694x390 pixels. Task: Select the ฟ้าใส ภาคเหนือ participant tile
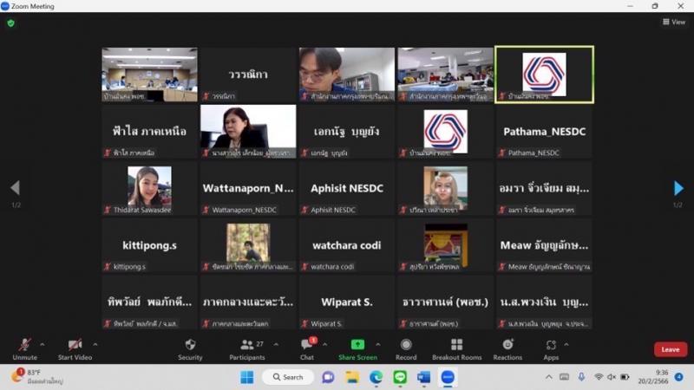coord(149,132)
